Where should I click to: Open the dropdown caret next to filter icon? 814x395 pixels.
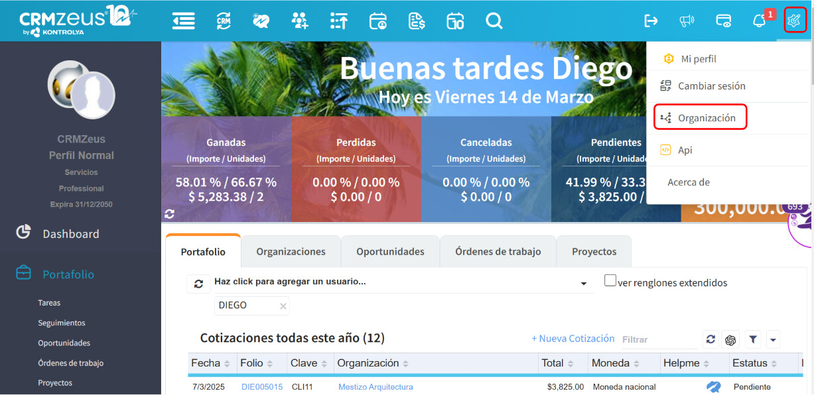pyautogui.click(x=773, y=339)
